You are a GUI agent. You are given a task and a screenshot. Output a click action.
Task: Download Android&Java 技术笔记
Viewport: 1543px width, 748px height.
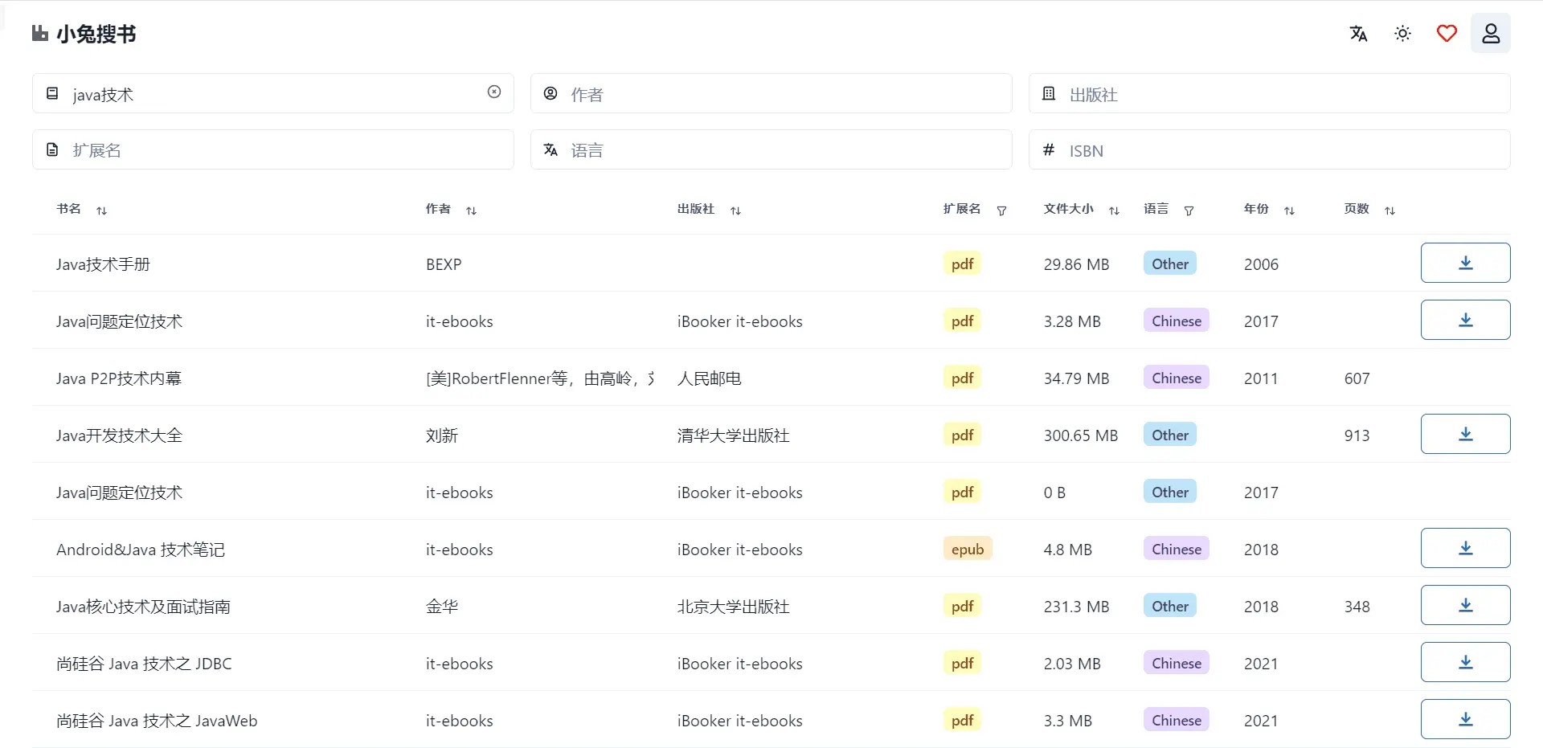click(1466, 547)
